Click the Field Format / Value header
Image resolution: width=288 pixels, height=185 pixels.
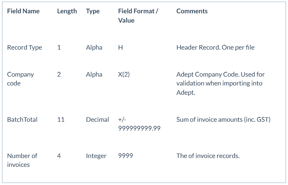pyautogui.click(x=138, y=16)
